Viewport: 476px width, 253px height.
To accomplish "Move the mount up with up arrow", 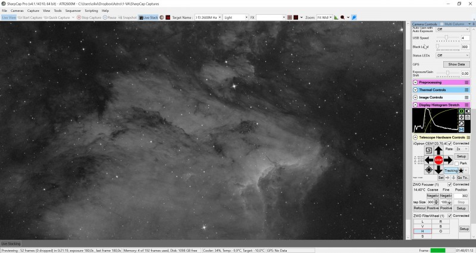I will (x=439, y=150).
